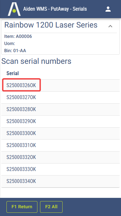Choose serial number S250003280K
Viewport: 121px width, 216px height.
tap(61, 109)
